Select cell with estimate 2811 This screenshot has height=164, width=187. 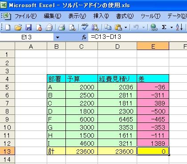[117, 95]
